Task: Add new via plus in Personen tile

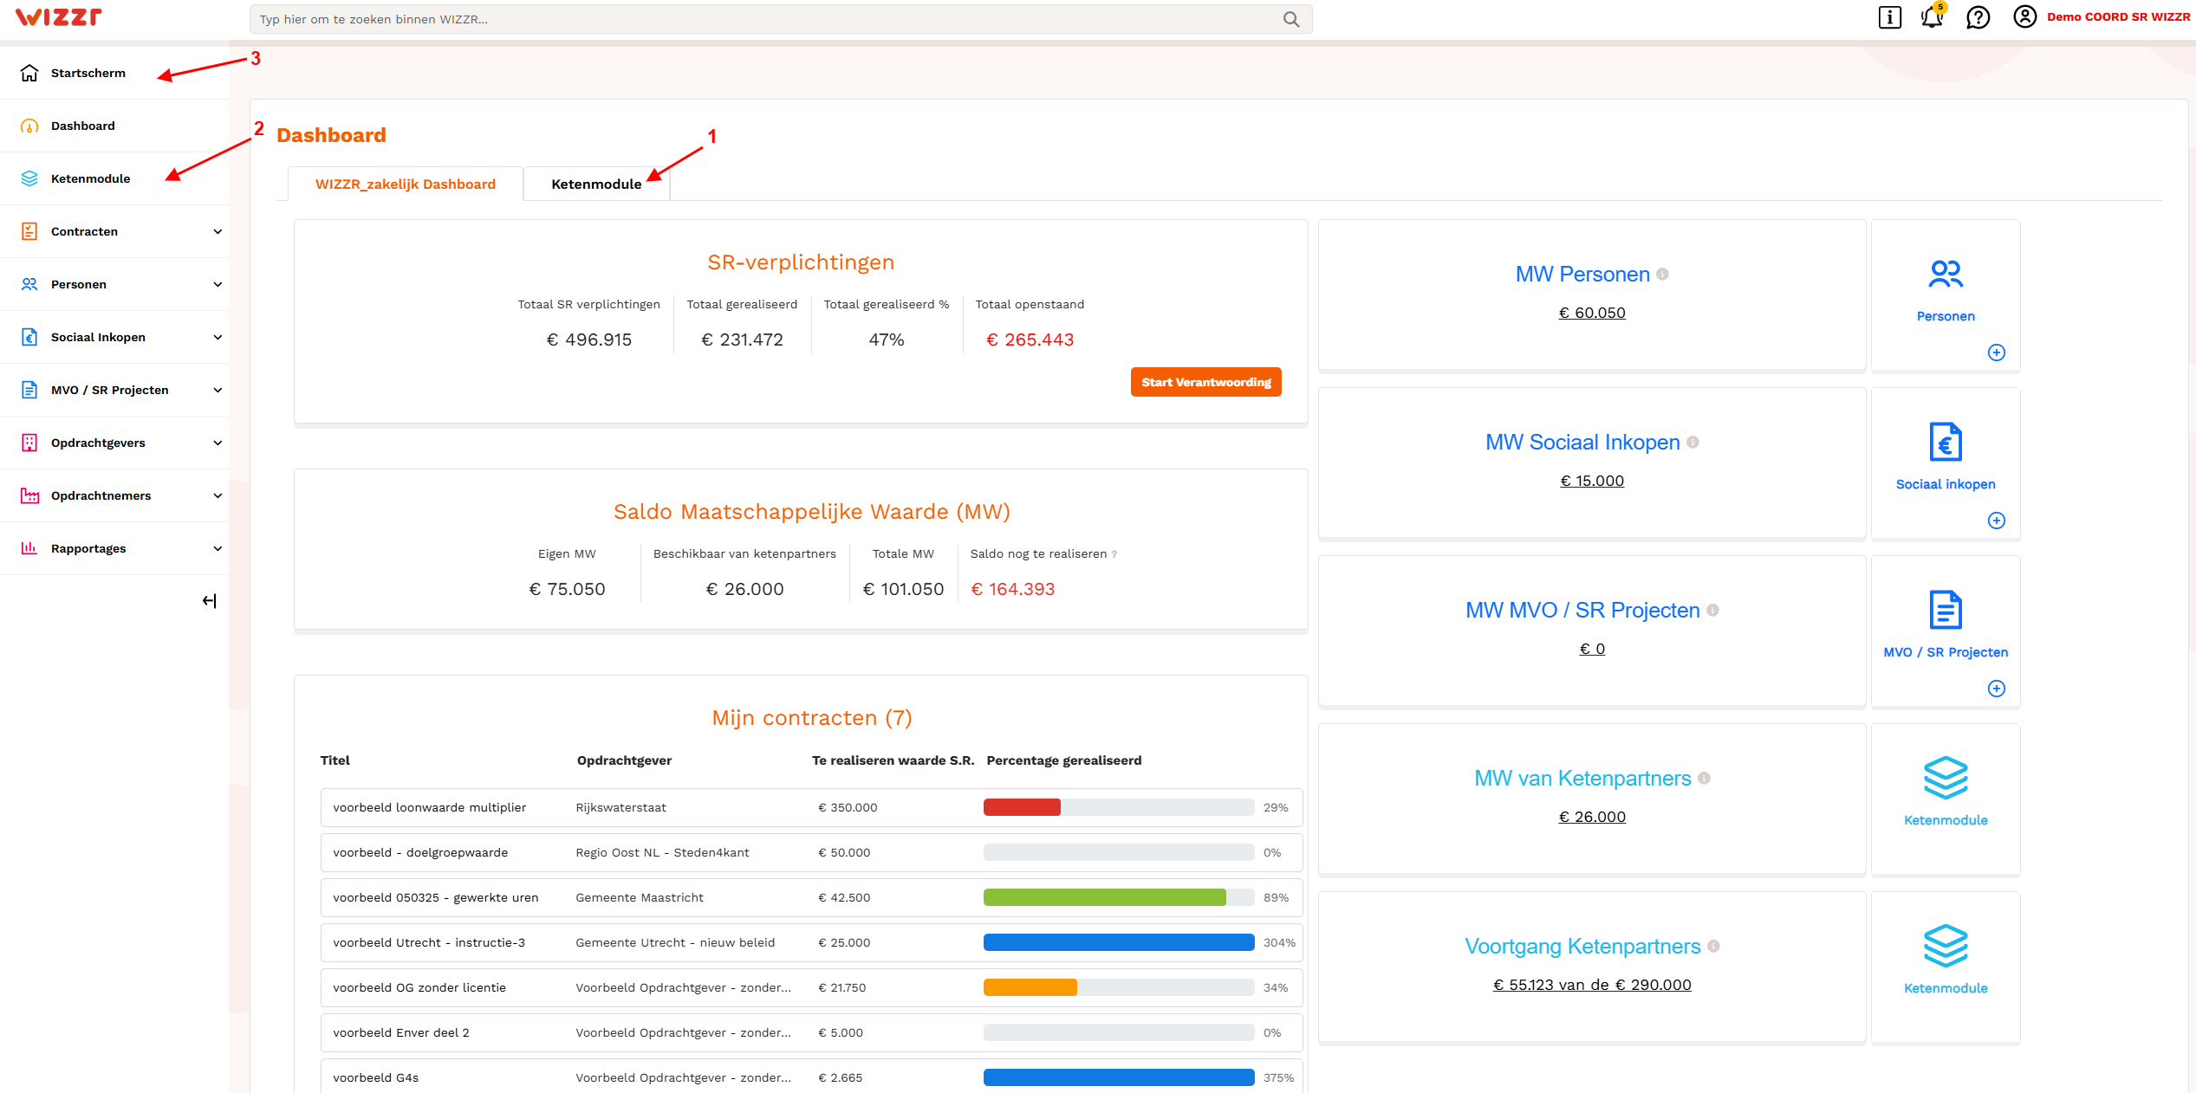Action: 1997,352
